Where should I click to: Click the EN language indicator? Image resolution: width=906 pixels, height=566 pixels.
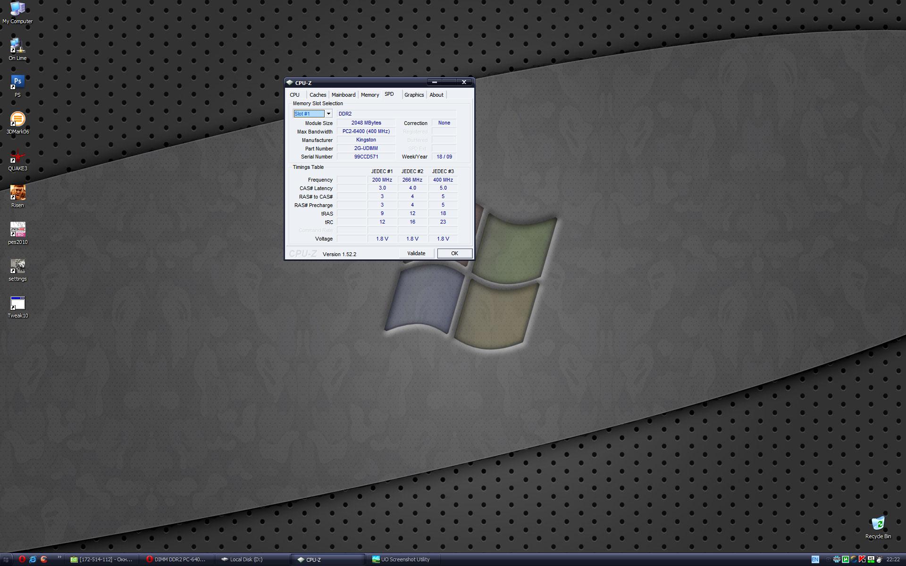tap(815, 559)
